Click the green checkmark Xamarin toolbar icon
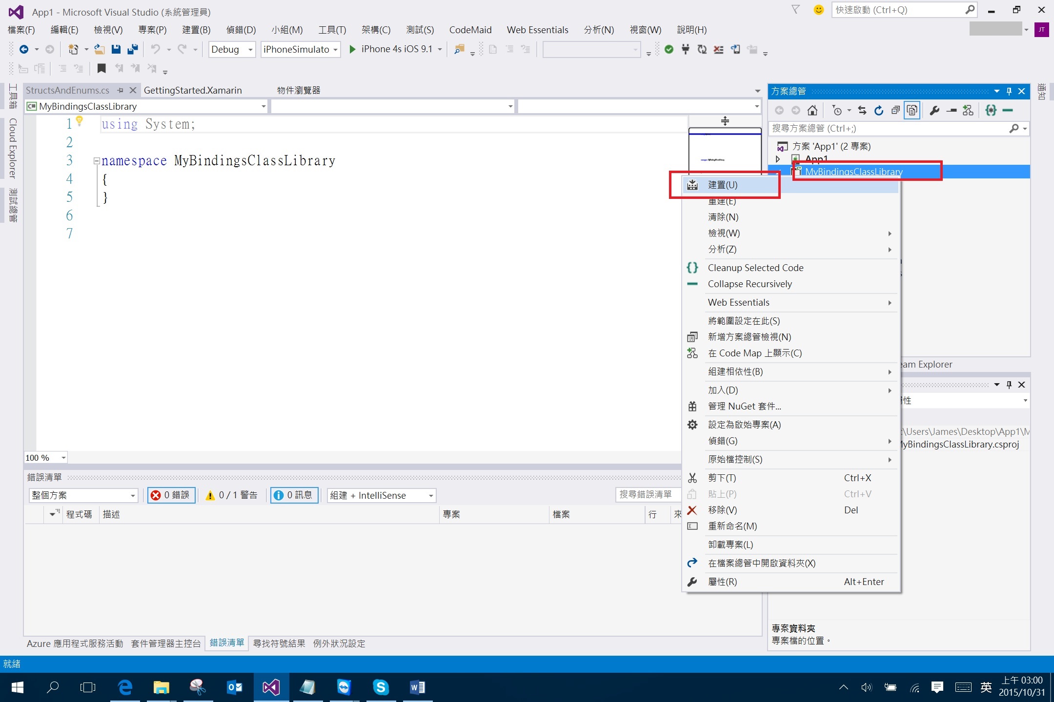1054x702 pixels. point(669,49)
